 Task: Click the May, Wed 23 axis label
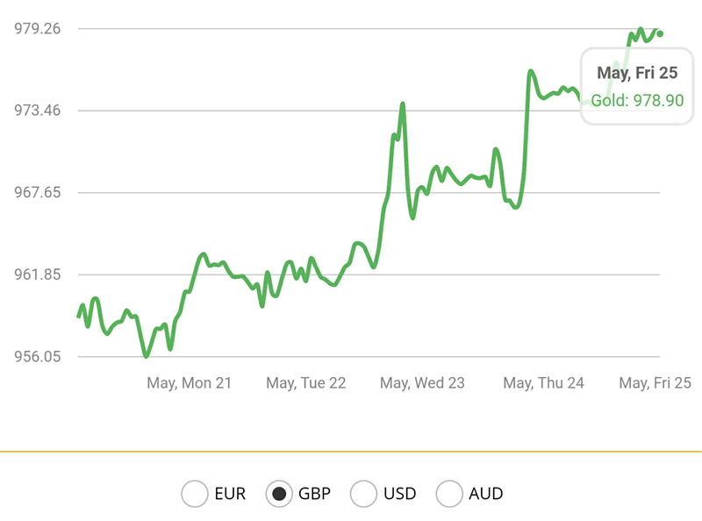point(422,383)
